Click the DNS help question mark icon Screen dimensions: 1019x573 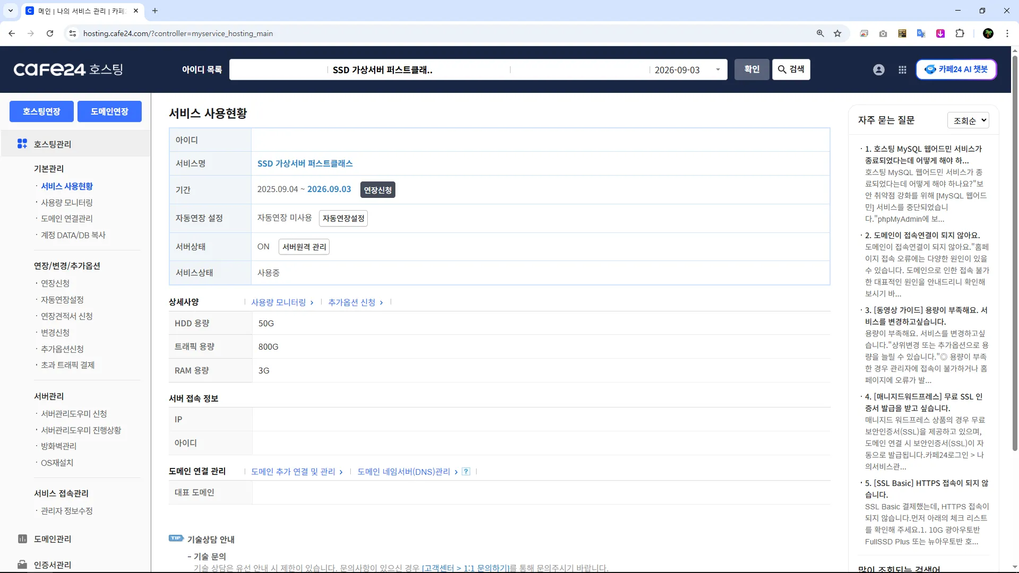[x=466, y=472]
